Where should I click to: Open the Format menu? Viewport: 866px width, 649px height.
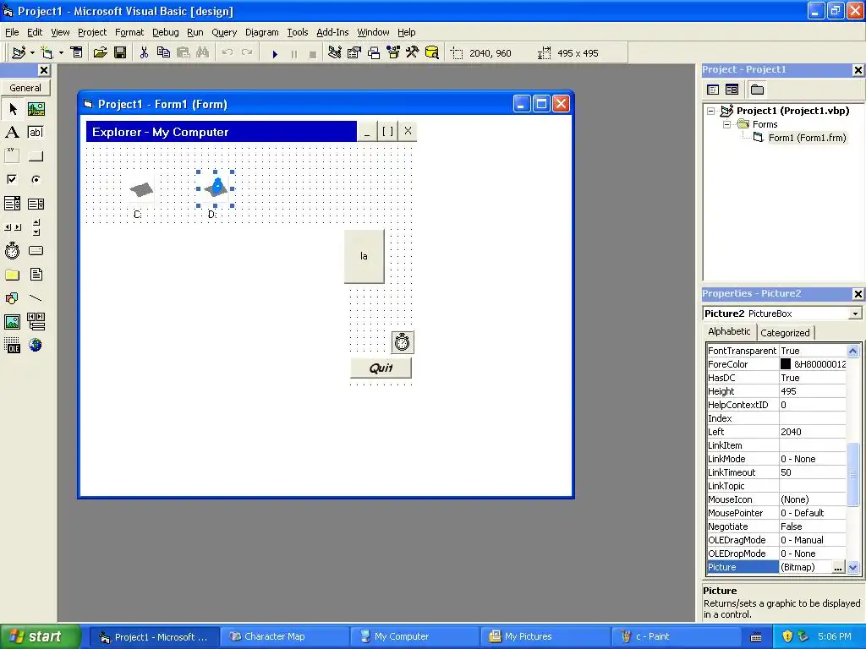pyautogui.click(x=129, y=32)
